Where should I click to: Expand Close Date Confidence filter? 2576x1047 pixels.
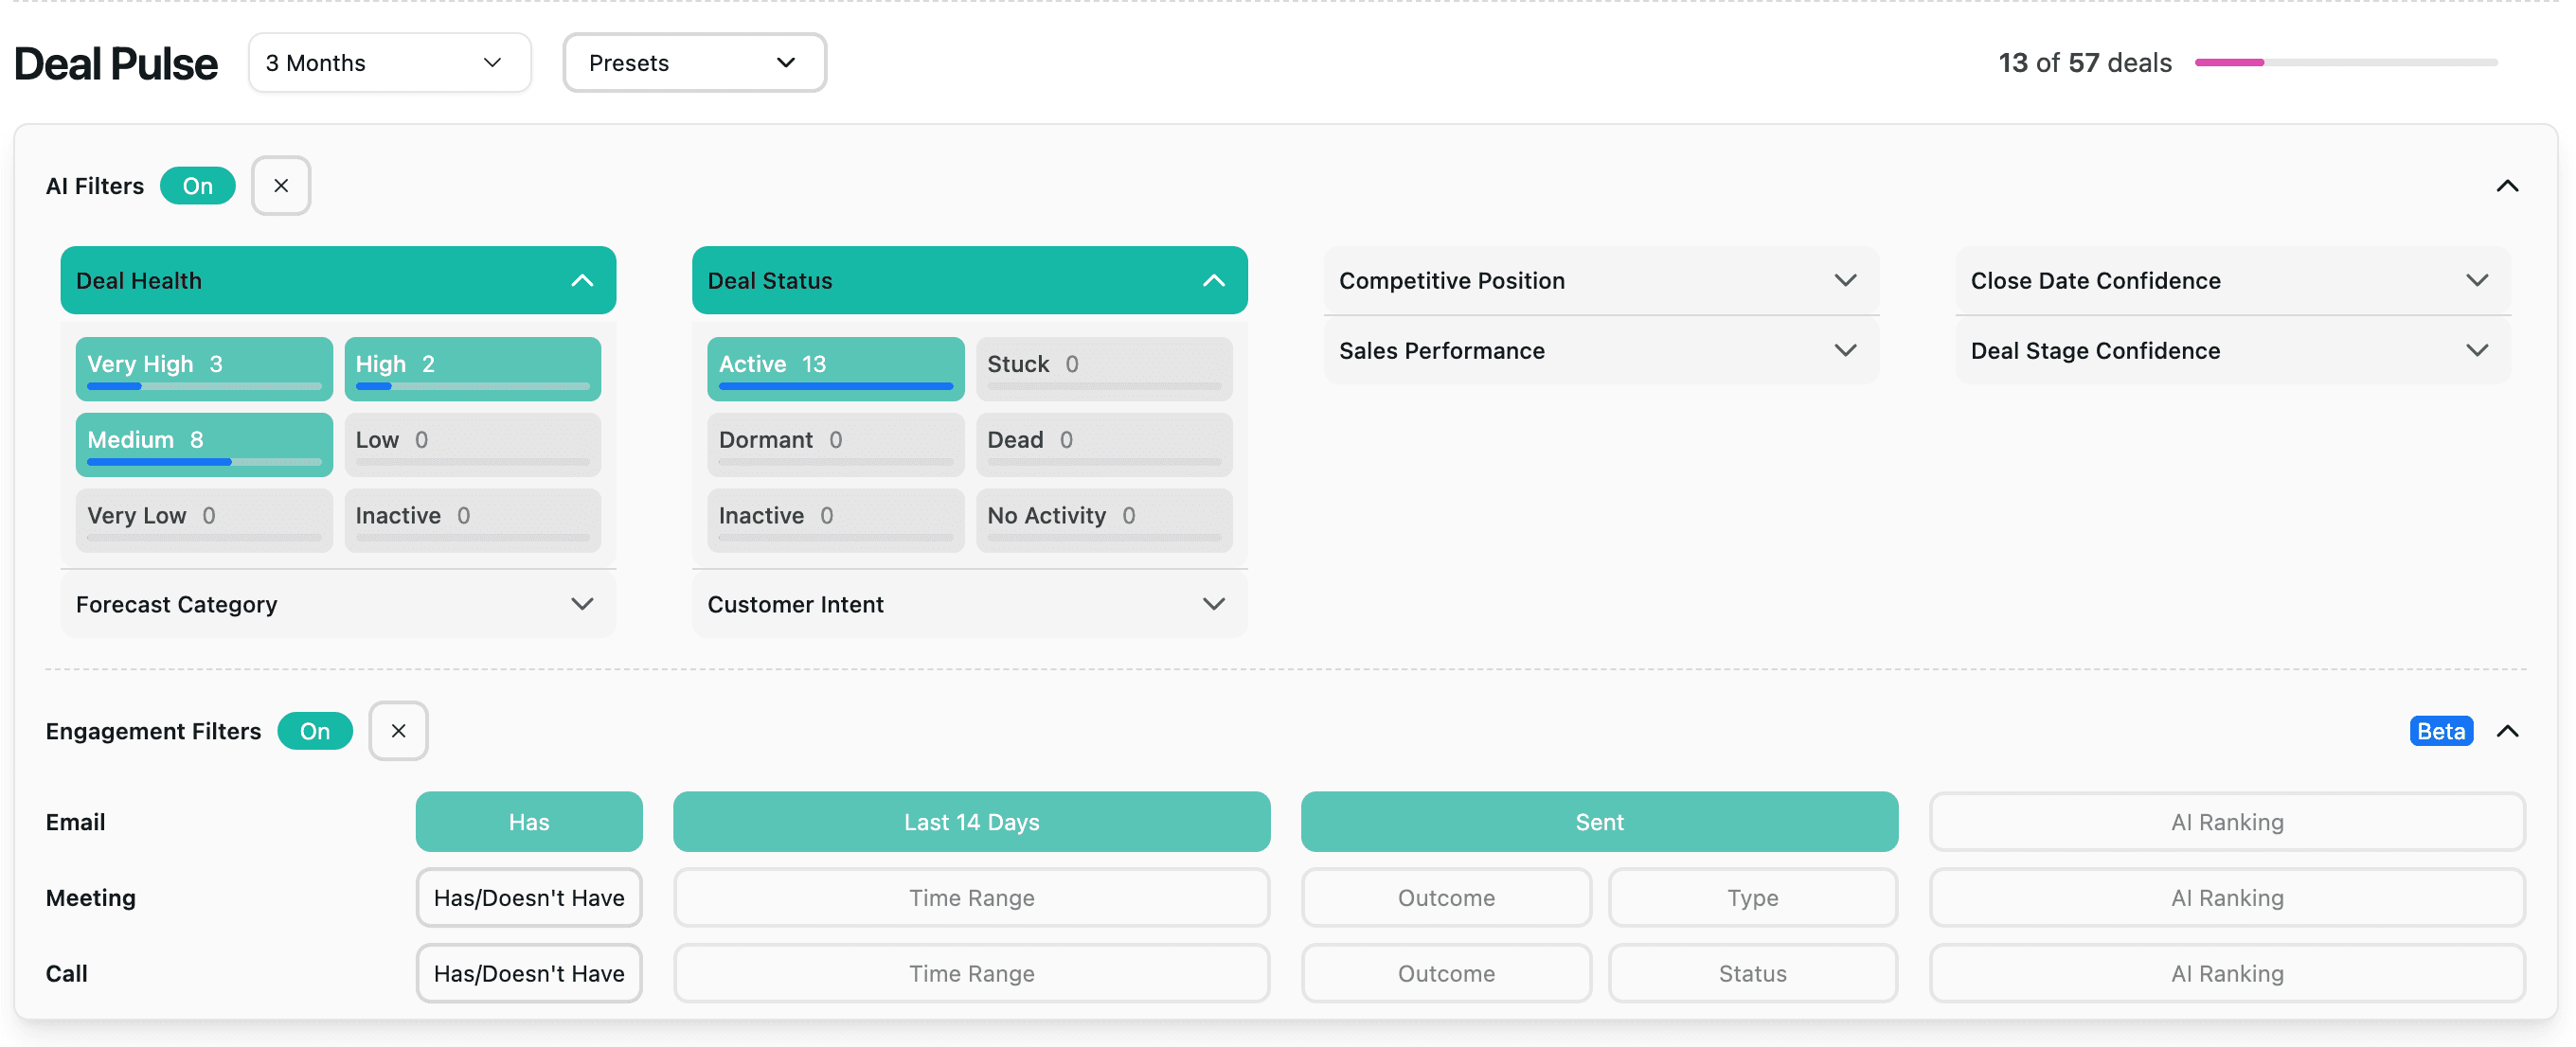pos(2232,281)
